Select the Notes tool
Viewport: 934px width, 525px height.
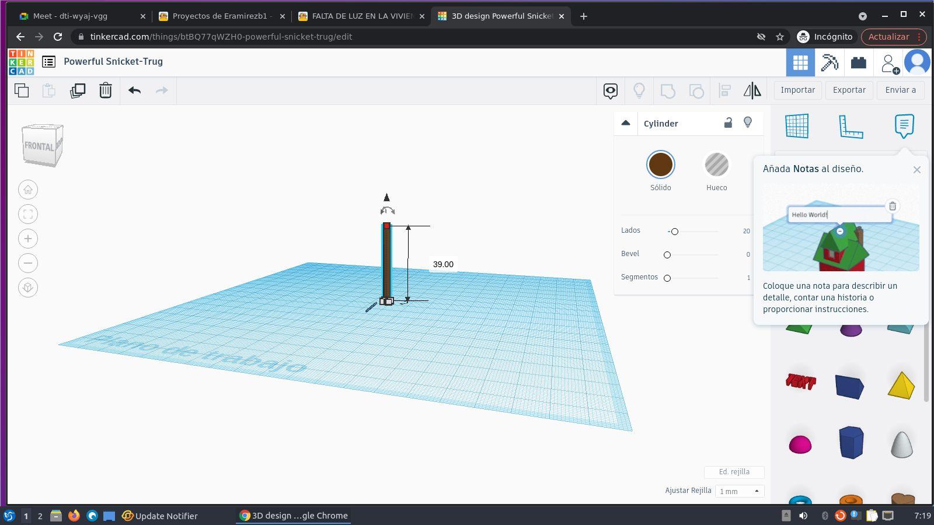(904, 125)
